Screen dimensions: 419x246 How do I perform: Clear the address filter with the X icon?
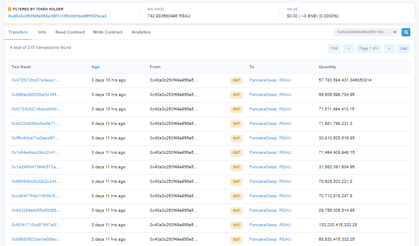(x=395, y=32)
